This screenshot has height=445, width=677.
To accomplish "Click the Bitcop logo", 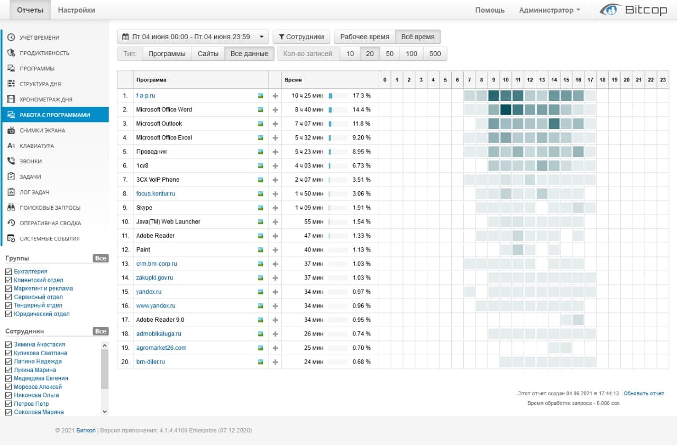I will 634,10.
